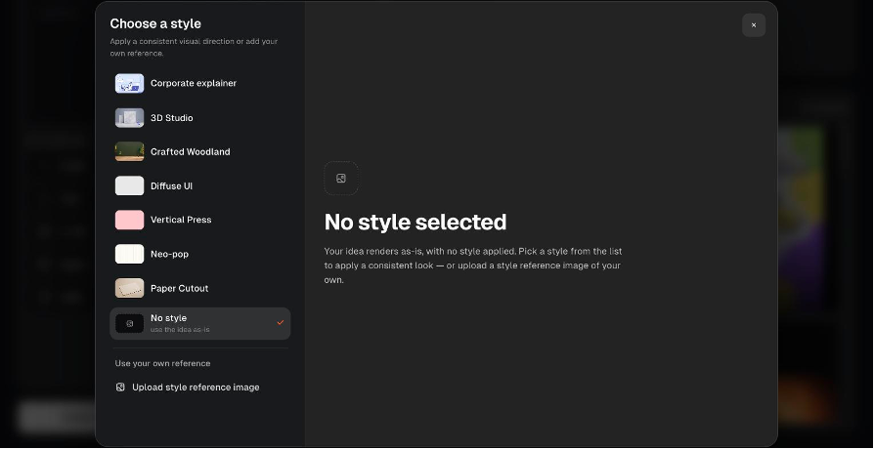The height and width of the screenshot is (449, 874).
Task: Close the Choose a style dialog
Action: [x=754, y=25]
